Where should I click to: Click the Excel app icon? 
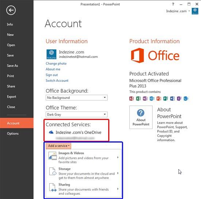[x=138, y=98]
